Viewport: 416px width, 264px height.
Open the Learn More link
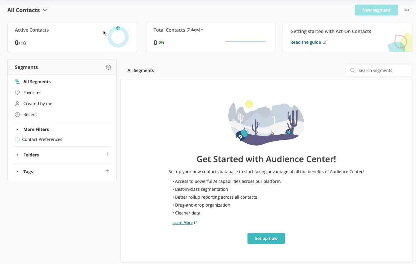point(182,223)
